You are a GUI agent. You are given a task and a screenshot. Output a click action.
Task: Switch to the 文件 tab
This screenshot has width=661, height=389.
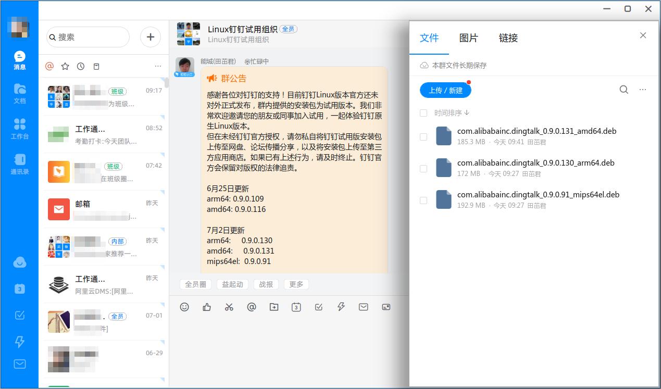pyautogui.click(x=429, y=38)
